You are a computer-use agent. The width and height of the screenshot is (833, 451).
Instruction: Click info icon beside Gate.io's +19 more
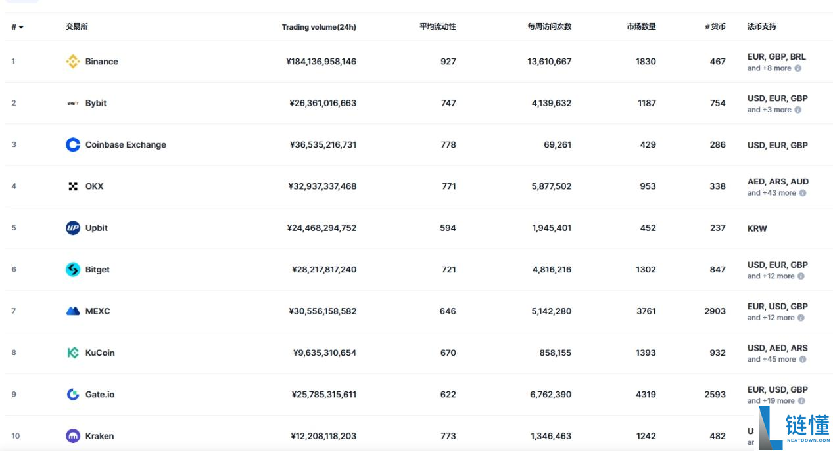coord(801,401)
